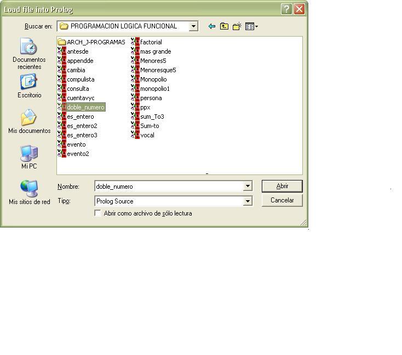This screenshot has width=402, height=355.
Task: Expand the Buscar en folder dropdown
Action: (x=193, y=26)
